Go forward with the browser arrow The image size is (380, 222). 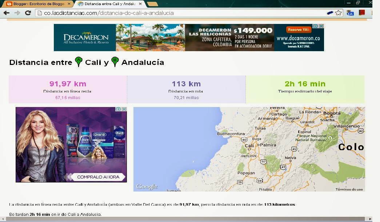(17, 13)
